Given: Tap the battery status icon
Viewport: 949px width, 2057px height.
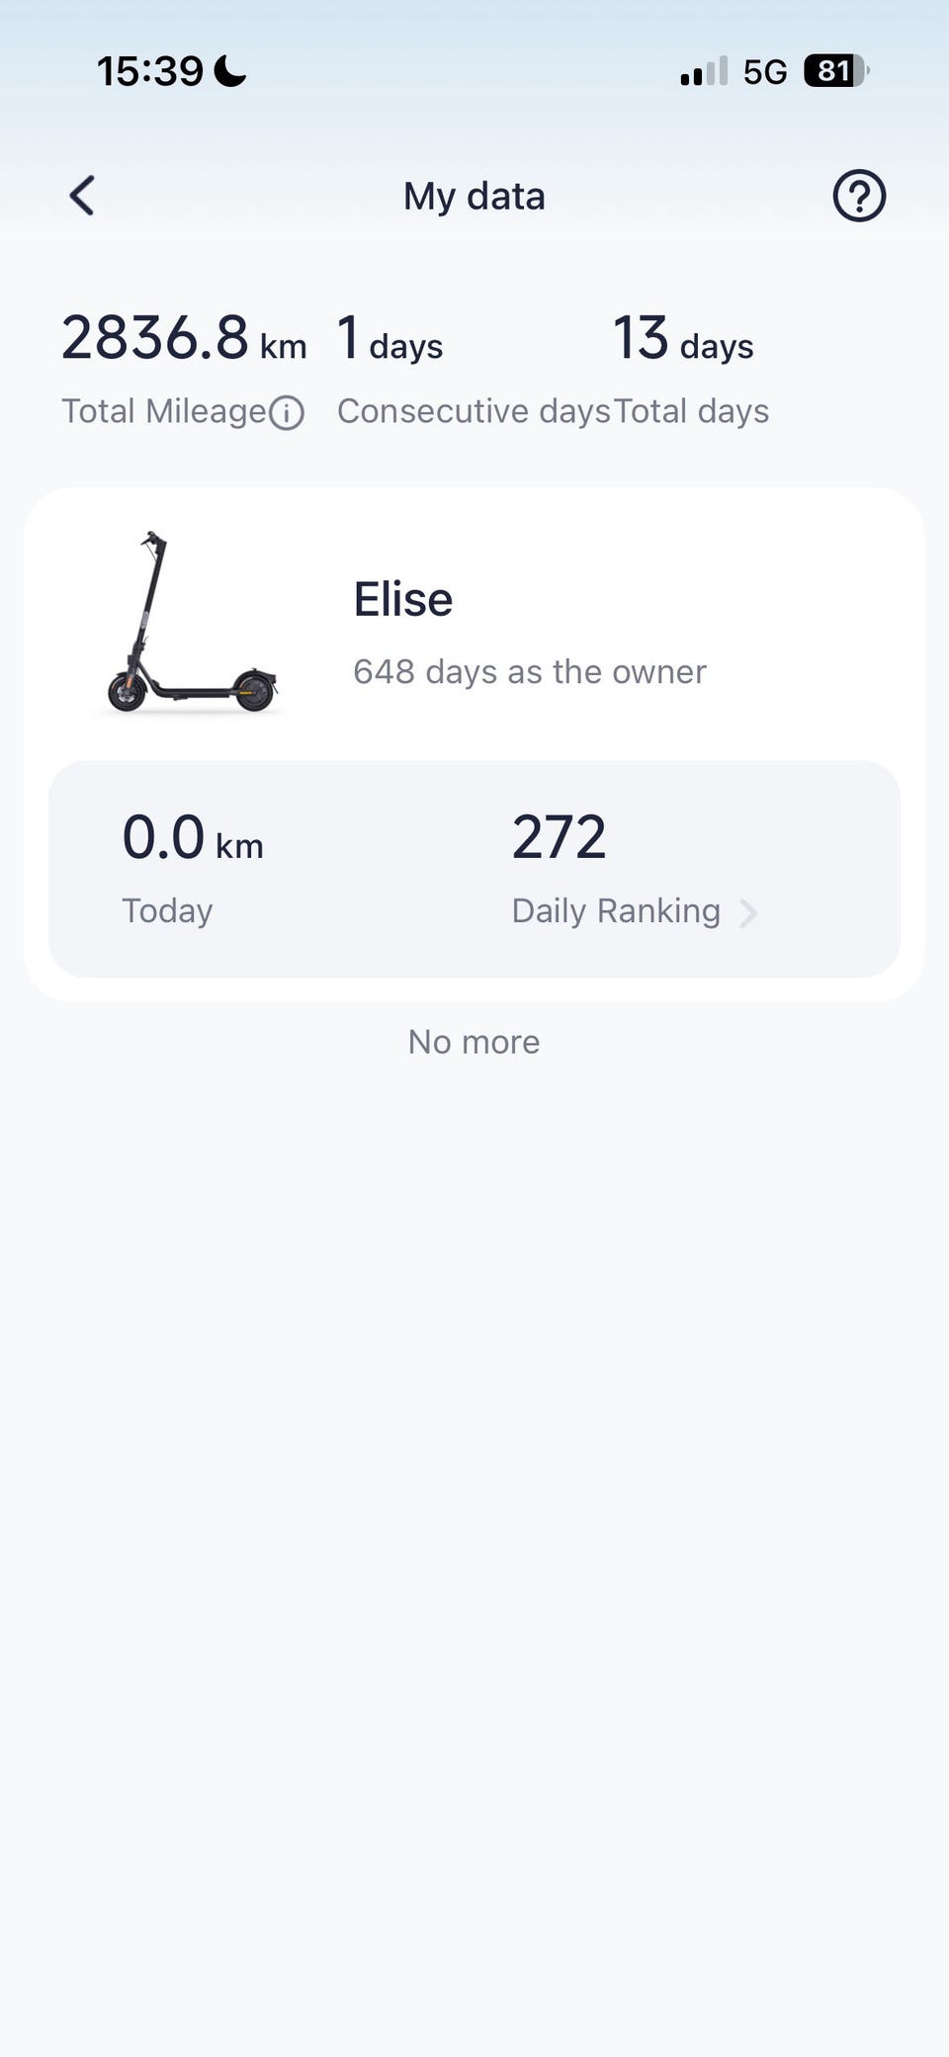Looking at the screenshot, I should pos(836,71).
